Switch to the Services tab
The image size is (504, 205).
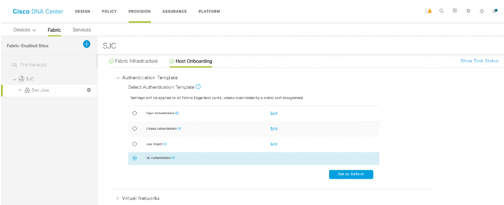click(82, 30)
